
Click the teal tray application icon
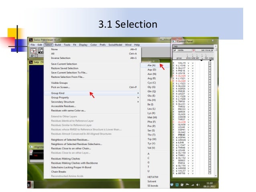[x=177, y=185]
